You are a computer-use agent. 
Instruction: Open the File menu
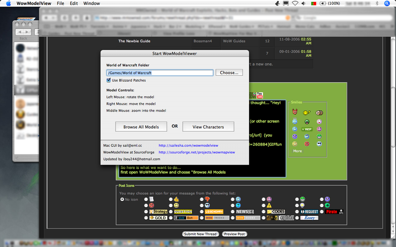(x=60, y=3)
